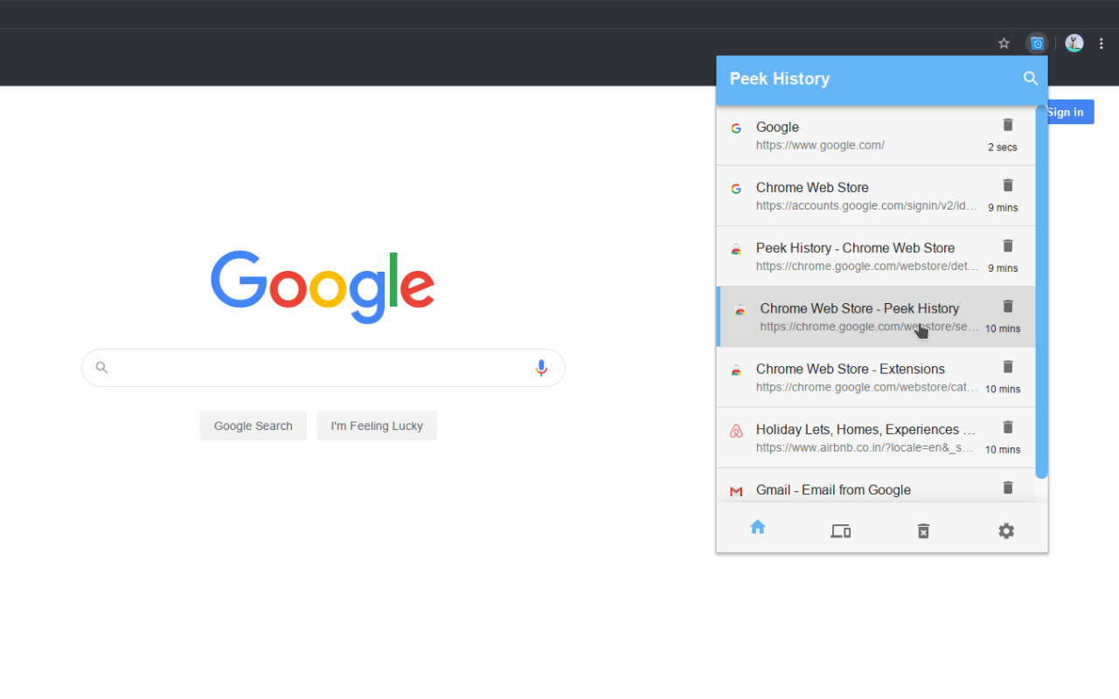Delete Chrome Web Store - Peek History entry
This screenshot has width=1119, height=699.
point(1008,306)
